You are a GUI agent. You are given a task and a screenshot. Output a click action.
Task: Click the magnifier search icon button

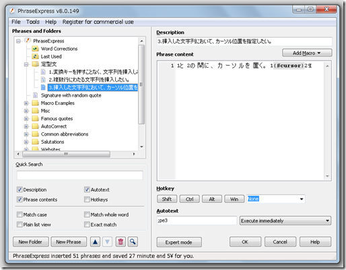point(133,242)
